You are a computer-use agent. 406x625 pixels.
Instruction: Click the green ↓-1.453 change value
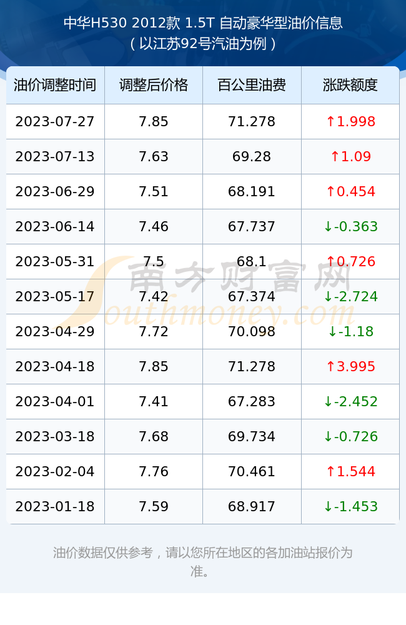pyautogui.click(x=350, y=507)
